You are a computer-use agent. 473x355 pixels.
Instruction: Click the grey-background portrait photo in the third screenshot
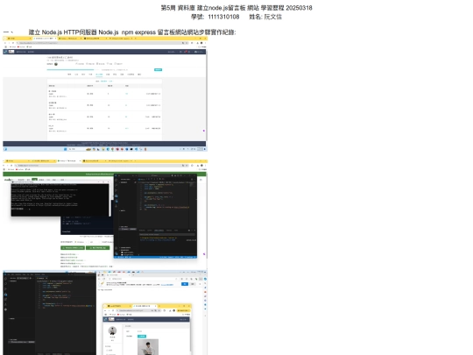point(148,347)
